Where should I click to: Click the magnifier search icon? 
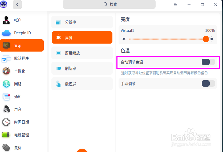point(106,5)
